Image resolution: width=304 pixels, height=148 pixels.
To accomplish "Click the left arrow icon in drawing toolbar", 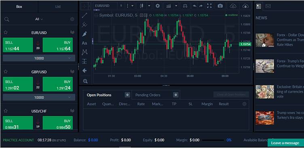I will (84, 71).
